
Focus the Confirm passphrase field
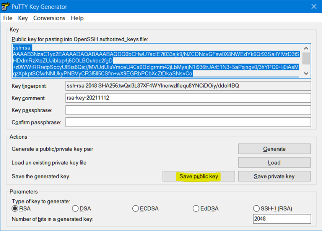[x=188, y=122]
